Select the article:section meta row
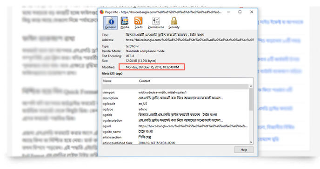This screenshot has height=169, width=320. [x=175, y=138]
